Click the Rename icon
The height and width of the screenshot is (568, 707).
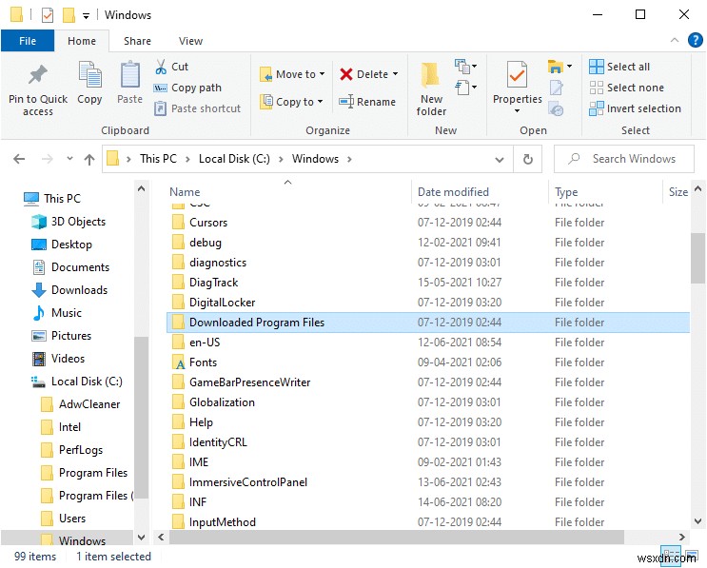pos(346,102)
